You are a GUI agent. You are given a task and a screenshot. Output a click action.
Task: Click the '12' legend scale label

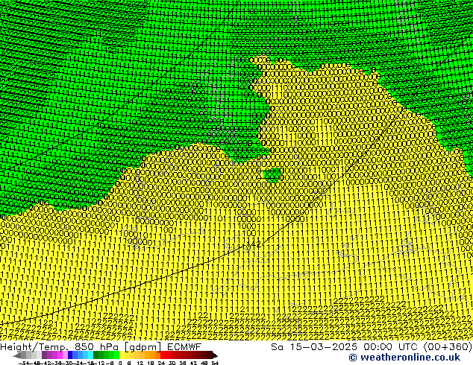tap(140, 363)
